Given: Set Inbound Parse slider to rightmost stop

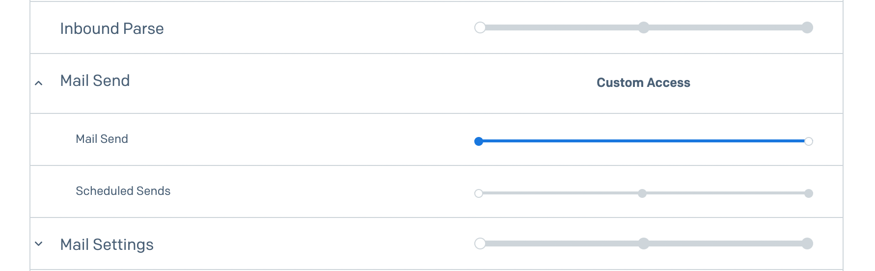Looking at the screenshot, I should [807, 27].
